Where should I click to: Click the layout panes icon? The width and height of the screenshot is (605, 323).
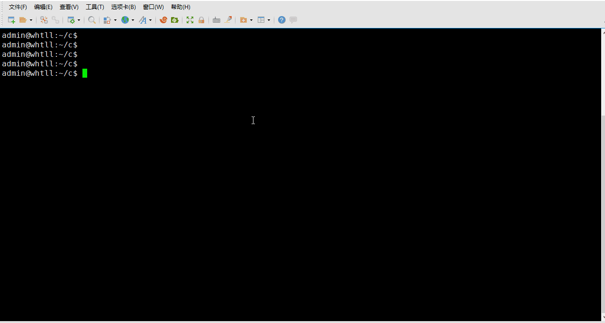click(261, 20)
